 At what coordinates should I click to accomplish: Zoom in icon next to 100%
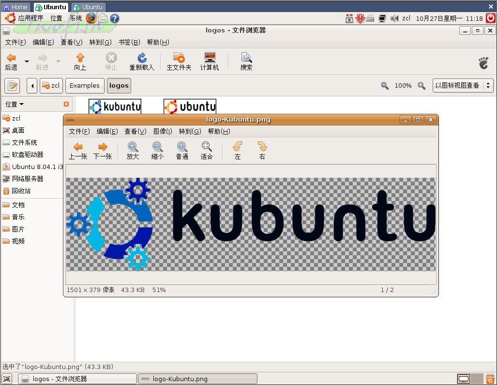[x=422, y=86]
